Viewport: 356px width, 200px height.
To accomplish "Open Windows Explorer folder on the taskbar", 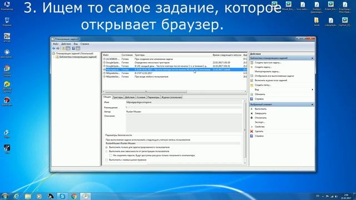I will click(28, 196).
